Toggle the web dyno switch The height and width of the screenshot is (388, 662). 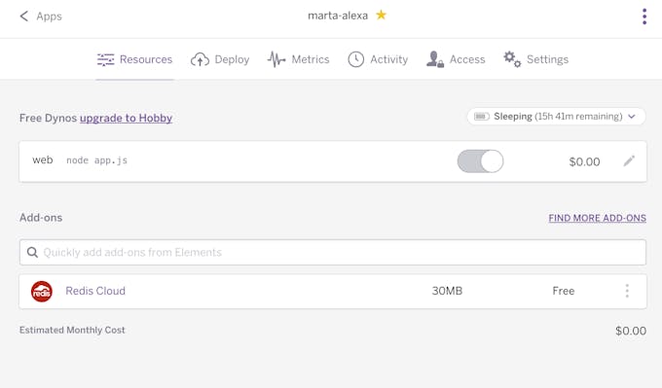pos(481,161)
